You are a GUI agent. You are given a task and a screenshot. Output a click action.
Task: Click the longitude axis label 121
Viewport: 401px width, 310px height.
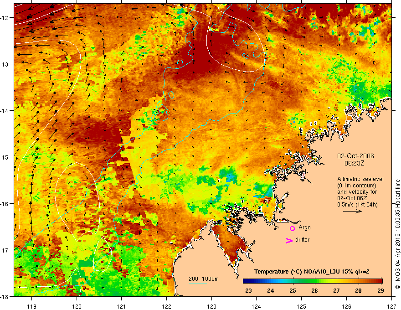[122, 306]
